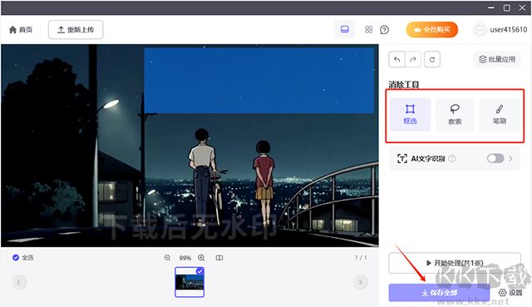Click the redo arrow icon
Viewport: 532px width, 307px height.
413,59
